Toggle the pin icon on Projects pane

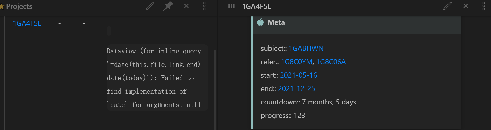point(168,6)
